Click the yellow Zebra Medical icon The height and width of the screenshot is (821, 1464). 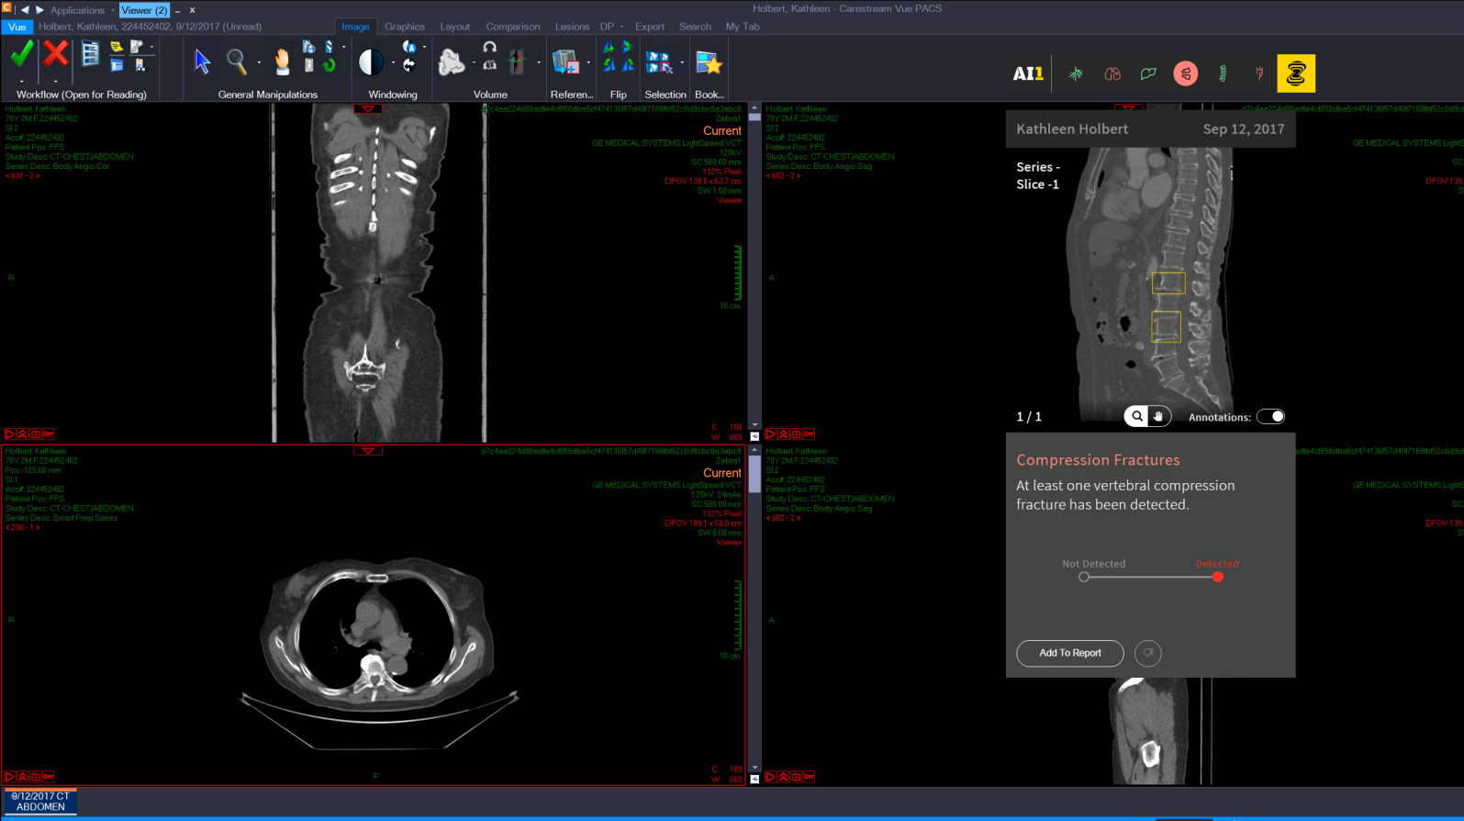[x=1296, y=73]
